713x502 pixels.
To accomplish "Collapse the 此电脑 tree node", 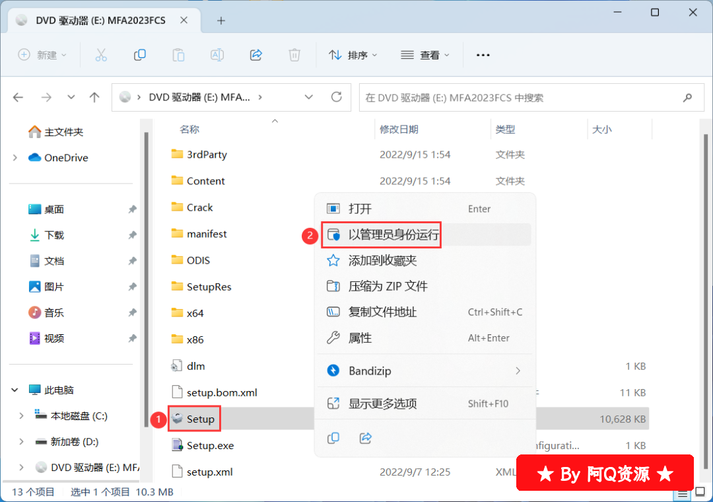I will point(15,390).
